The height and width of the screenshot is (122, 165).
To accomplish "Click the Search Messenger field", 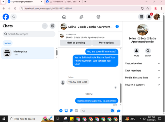I will (29, 34).
